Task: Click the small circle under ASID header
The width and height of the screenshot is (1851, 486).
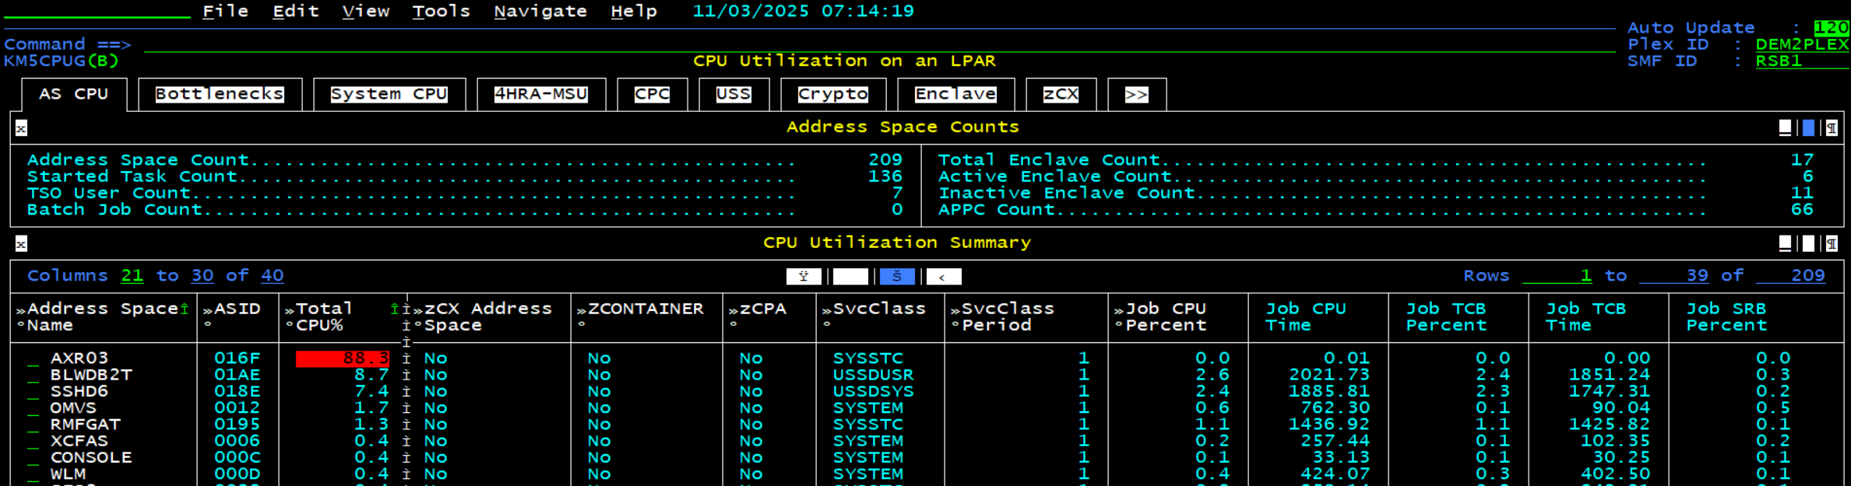Action: pyautogui.click(x=208, y=325)
